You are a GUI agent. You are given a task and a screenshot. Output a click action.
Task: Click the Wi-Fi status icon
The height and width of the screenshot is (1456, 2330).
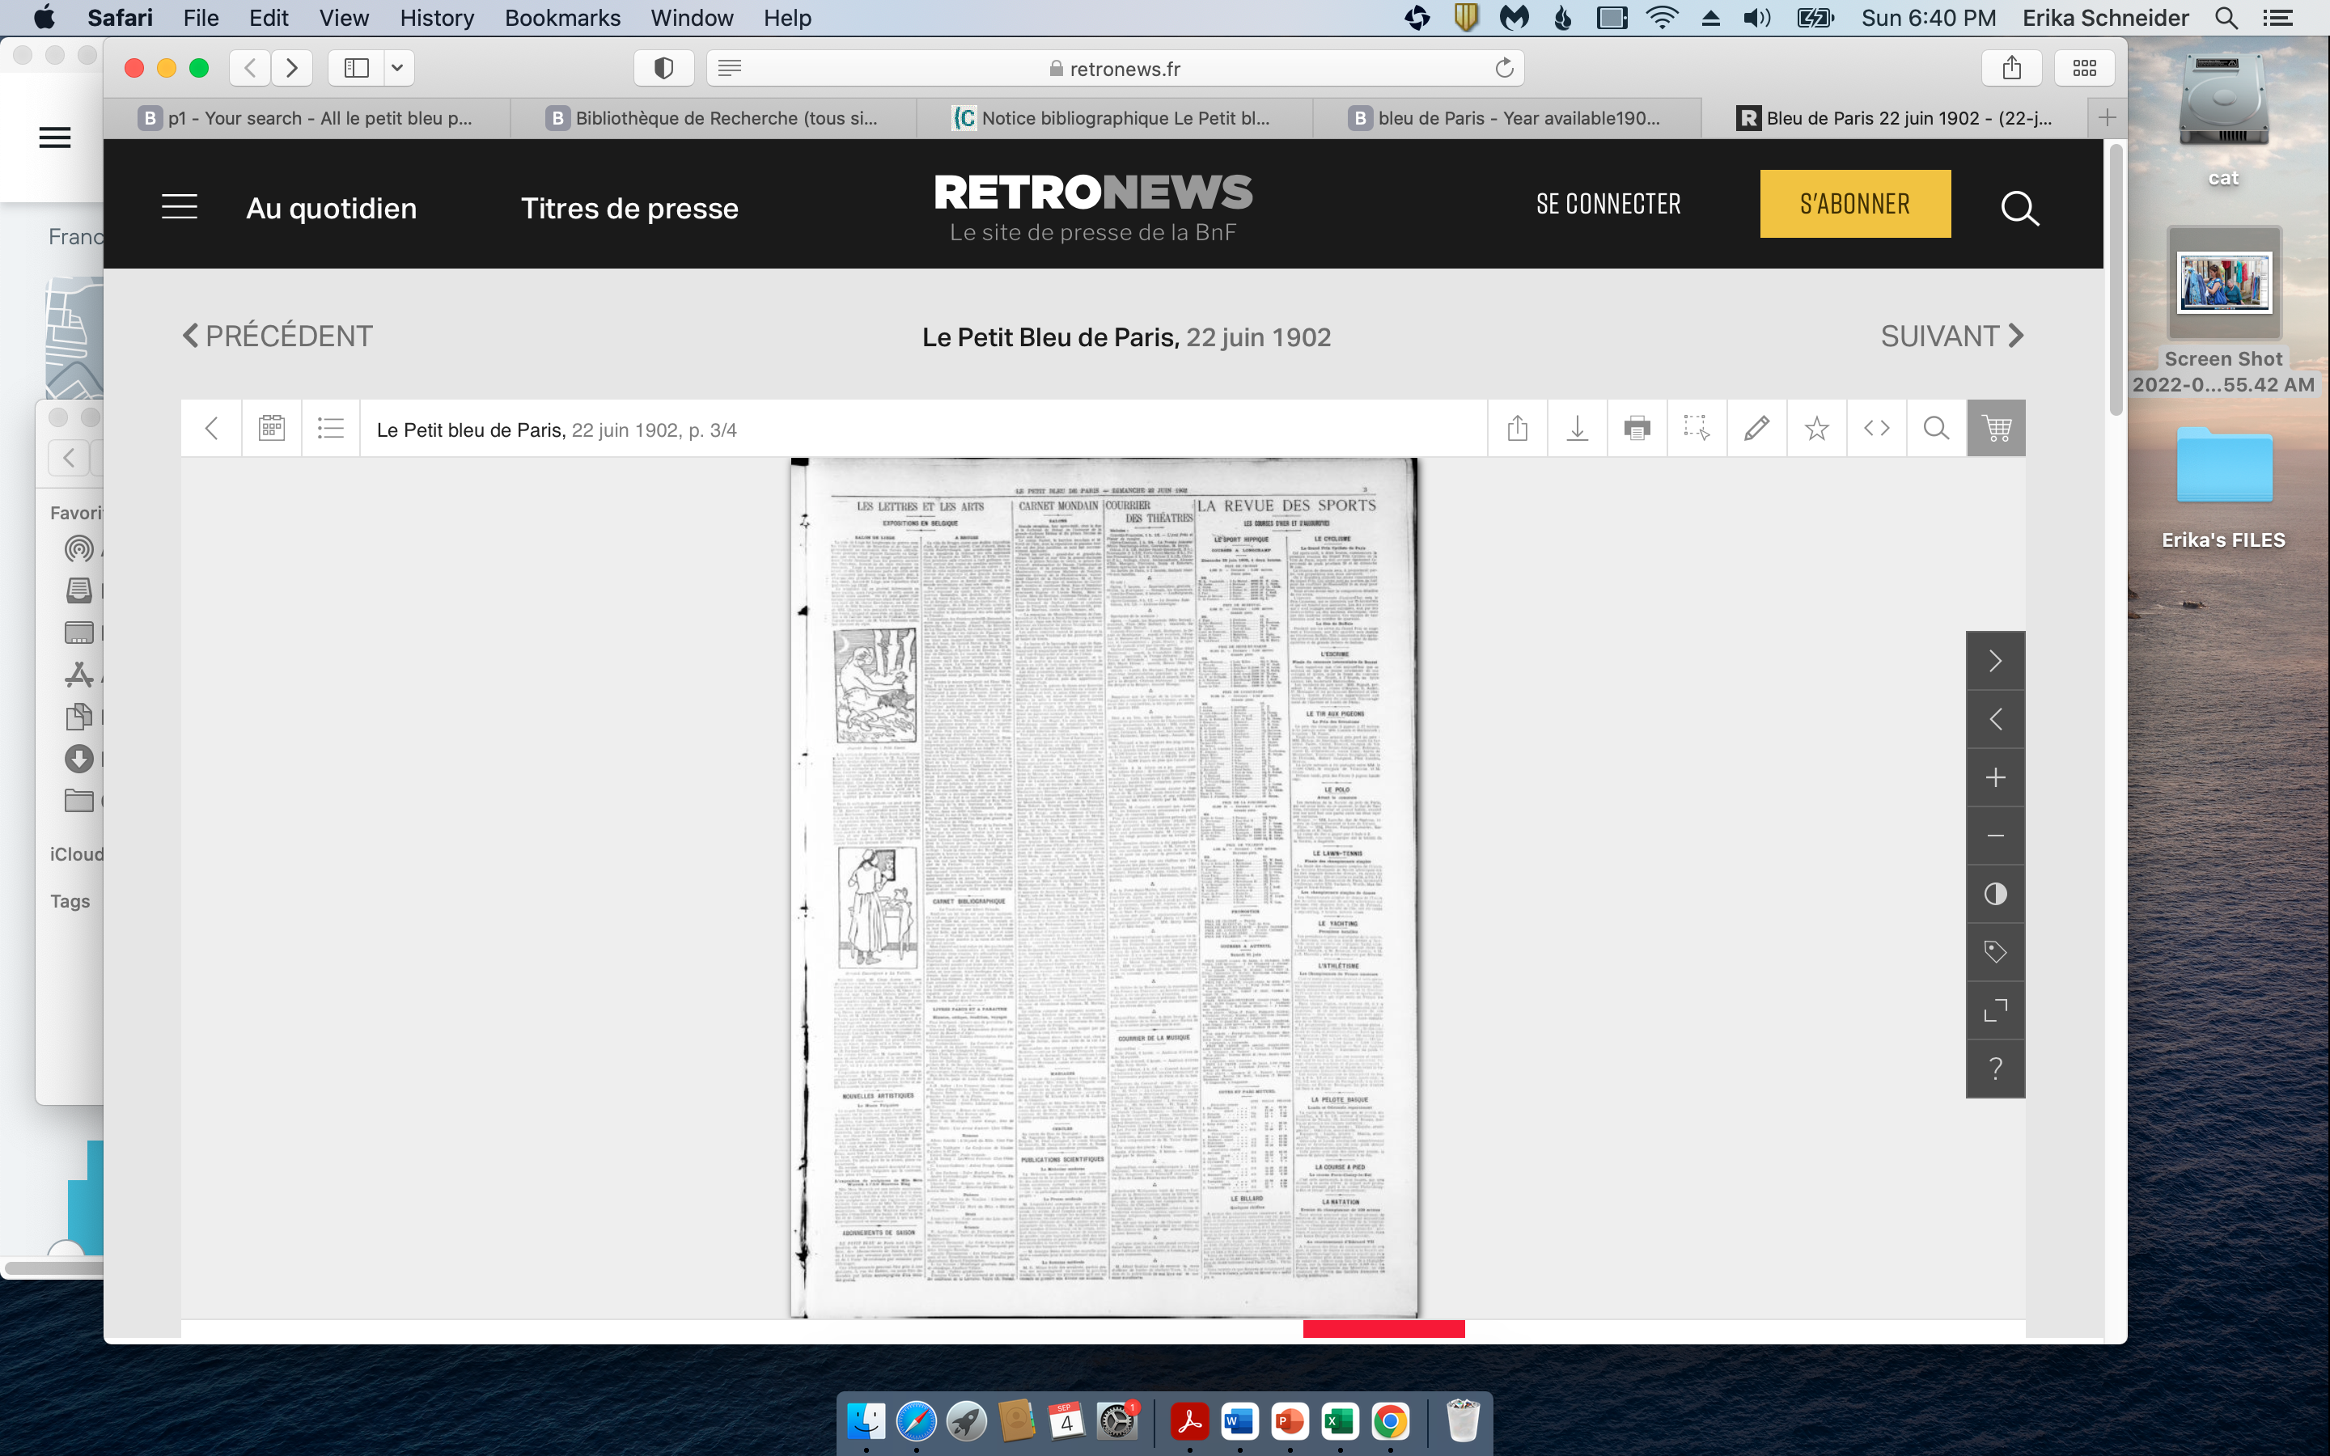coord(1662,17)
